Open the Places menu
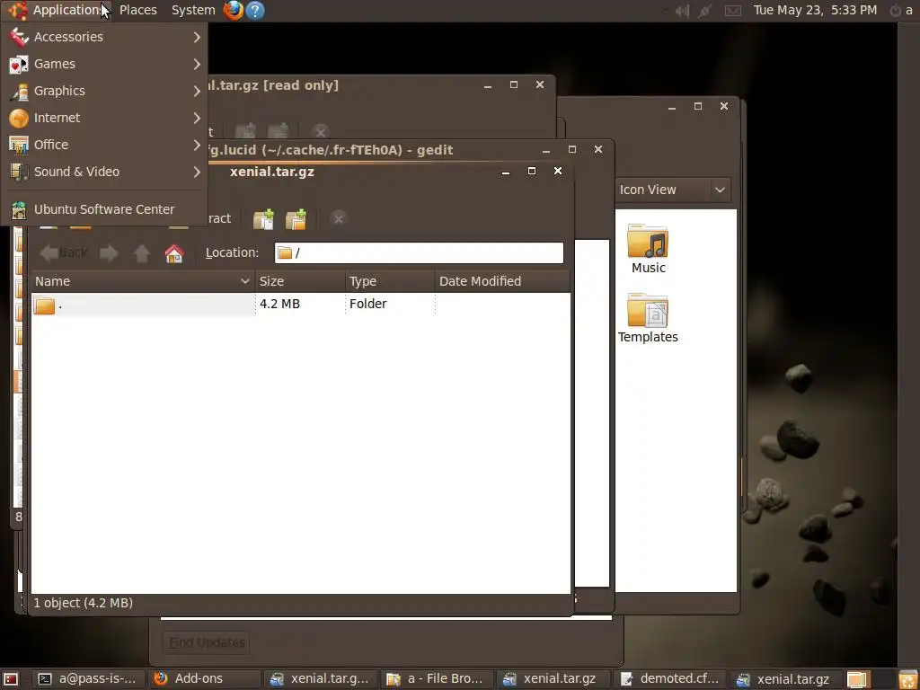This screenshot has height=690, width=920. coord(137,10)
